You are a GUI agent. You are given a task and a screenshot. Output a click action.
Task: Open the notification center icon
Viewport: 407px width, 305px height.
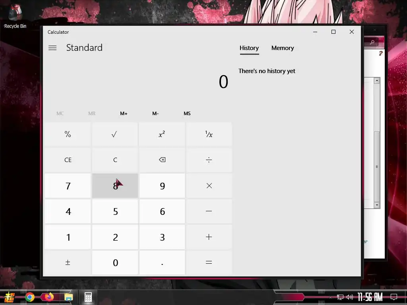(394, 297)
